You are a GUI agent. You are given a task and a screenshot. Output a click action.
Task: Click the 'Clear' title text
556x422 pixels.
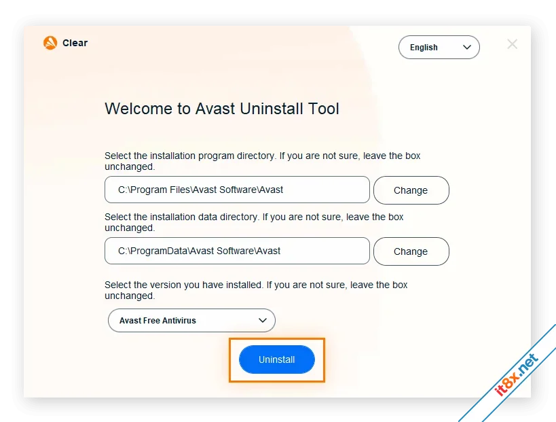[75, 43]
